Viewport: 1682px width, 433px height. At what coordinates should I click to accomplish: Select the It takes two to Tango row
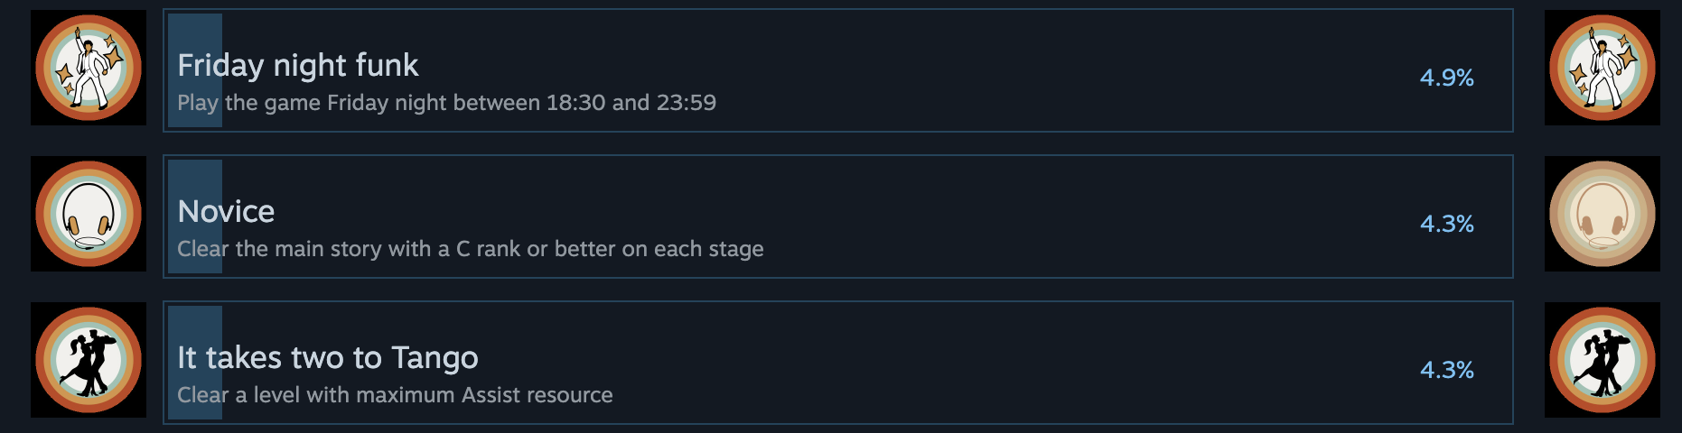pos(994,363)
